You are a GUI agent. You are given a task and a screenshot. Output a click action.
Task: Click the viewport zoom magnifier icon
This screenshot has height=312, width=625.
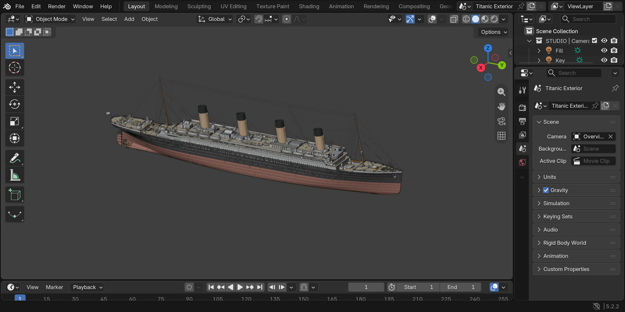(x=502, y=92)
